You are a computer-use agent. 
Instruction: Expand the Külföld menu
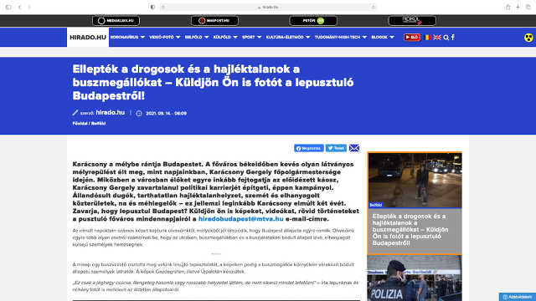point(225,37)
